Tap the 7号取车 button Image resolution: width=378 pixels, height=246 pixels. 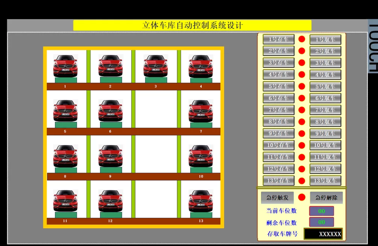point(325,110)
